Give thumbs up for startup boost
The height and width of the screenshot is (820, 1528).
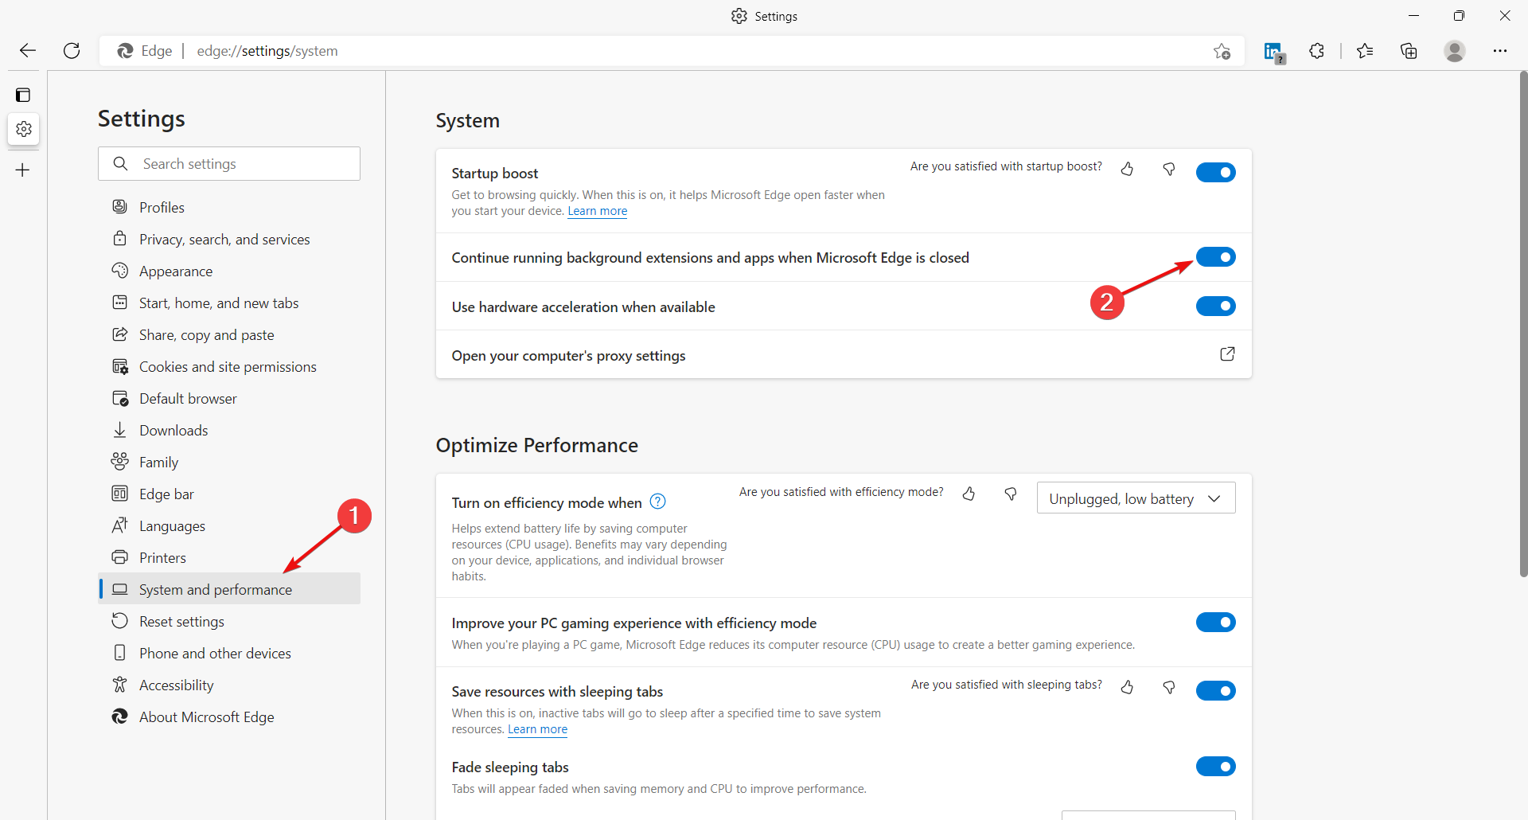pos(1127,169)
